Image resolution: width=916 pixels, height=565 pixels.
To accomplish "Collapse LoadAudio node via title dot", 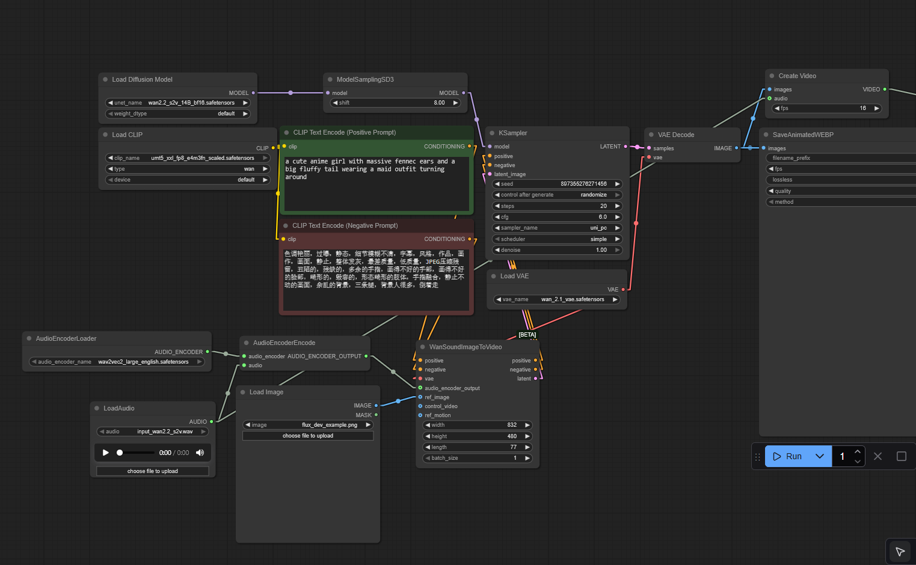I will (x=97, y=408).
